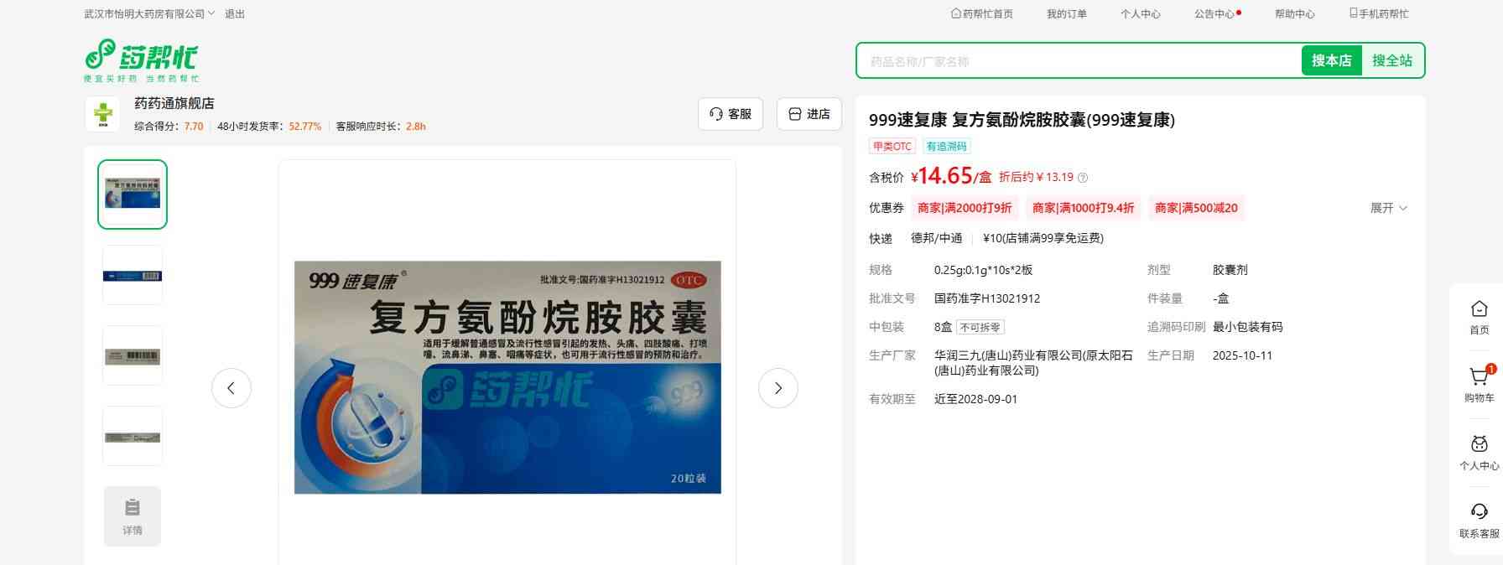Click the 搜本店 search button
The width and height of the screenshot is (1503, 565).
point(1332,60)
